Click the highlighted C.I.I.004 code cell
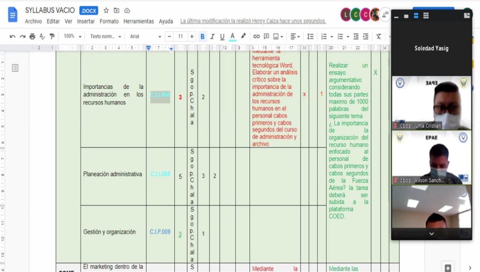Image resolution: width=480 pixels, height=272 pixels. coord(160,95)
